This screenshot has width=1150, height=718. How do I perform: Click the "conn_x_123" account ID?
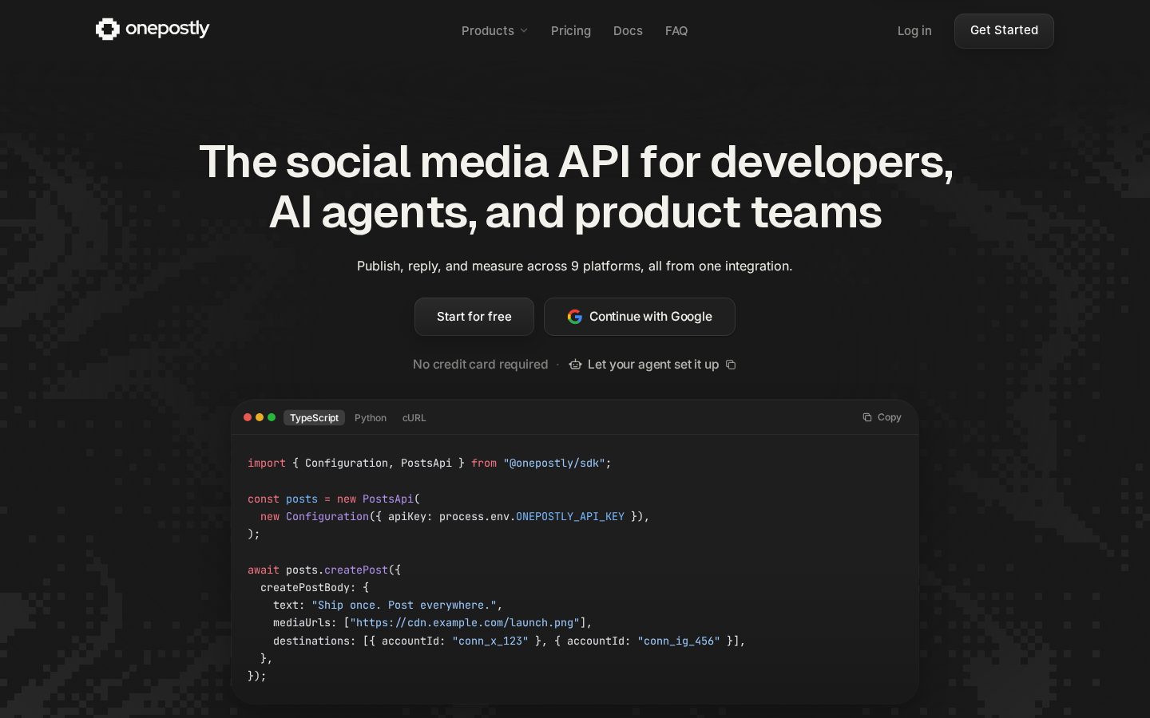(490, 641)
